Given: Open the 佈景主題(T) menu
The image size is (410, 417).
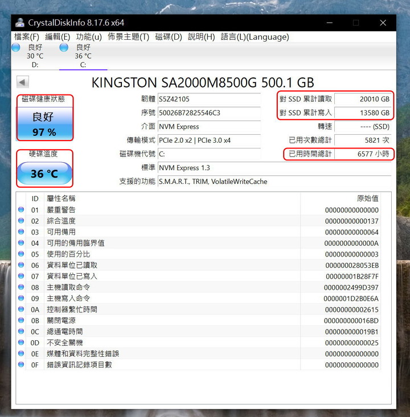Looking at the screenshot, I should click(128, 37).
